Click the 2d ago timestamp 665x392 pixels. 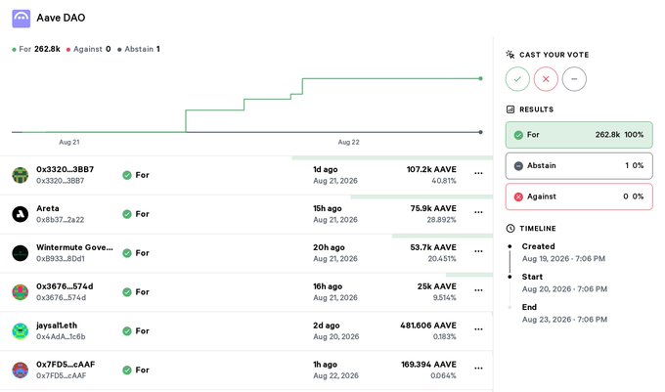tap(326, 326)
